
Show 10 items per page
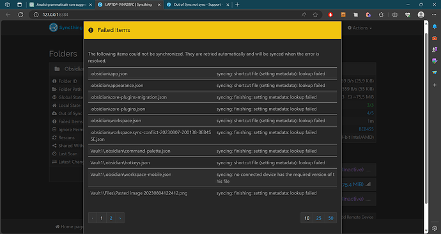307,218
